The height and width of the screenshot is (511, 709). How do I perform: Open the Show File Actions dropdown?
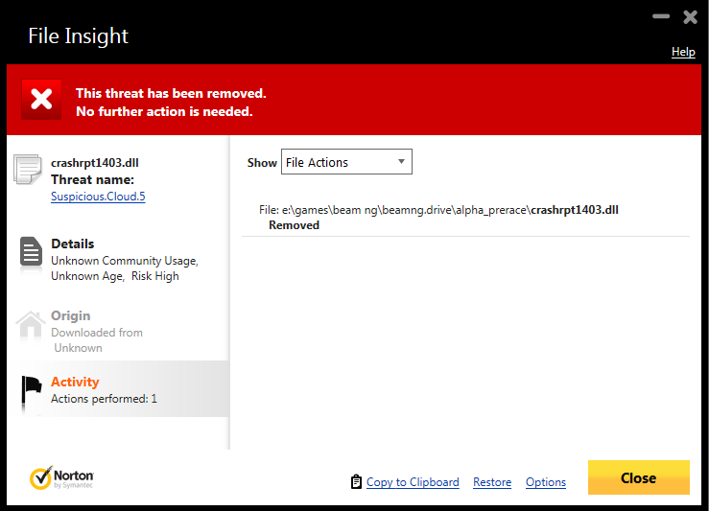pyautogui.click(x=346, y=162)
